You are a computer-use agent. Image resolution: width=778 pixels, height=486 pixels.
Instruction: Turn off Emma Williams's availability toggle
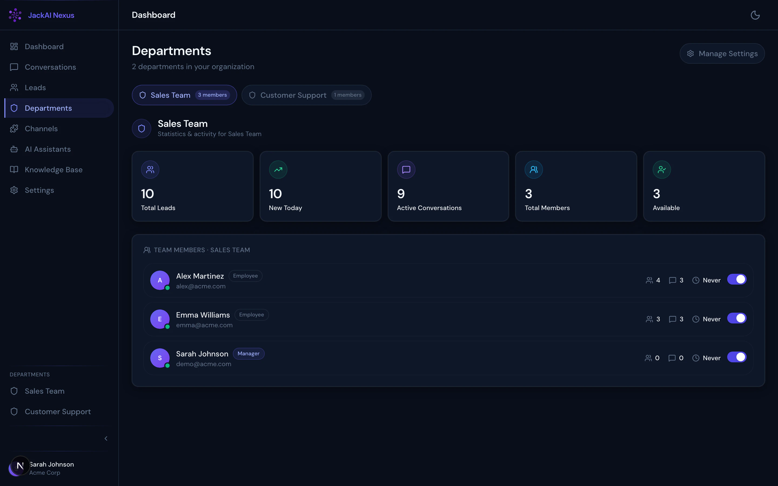[x=736, y=319]
